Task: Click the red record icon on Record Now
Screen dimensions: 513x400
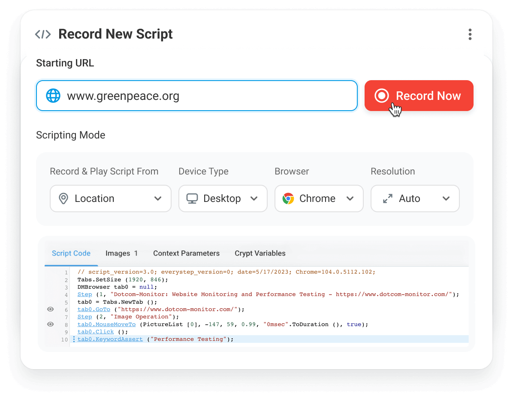Action: pyautogui.click(x=382, y=96)
